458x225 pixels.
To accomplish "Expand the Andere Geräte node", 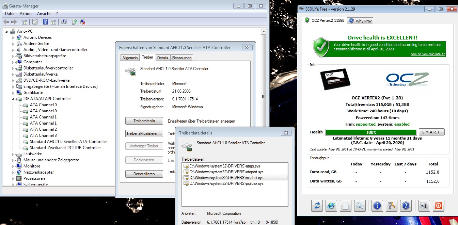I will [14, 44].
